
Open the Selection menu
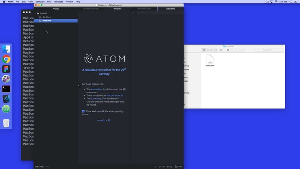point(40,1)
